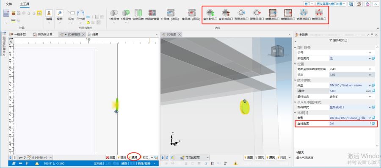381x168 pixels.
Task: Select the 顶面送风口 ceiling supply outlet tool
Action: pos(241,14)
